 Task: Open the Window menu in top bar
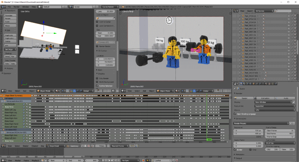[26, 6]
